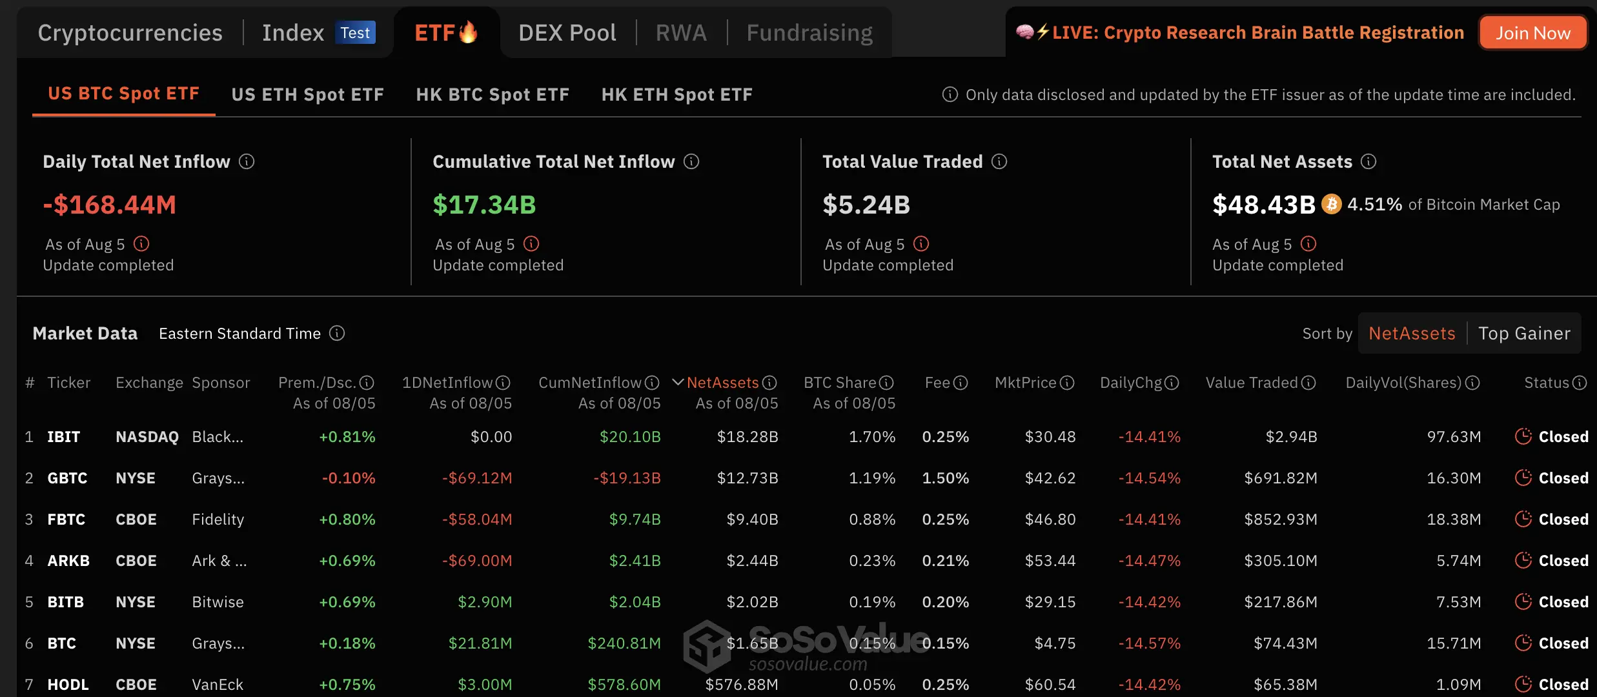Click the $17.34B cumulative inflow value

tap(484, 205)
